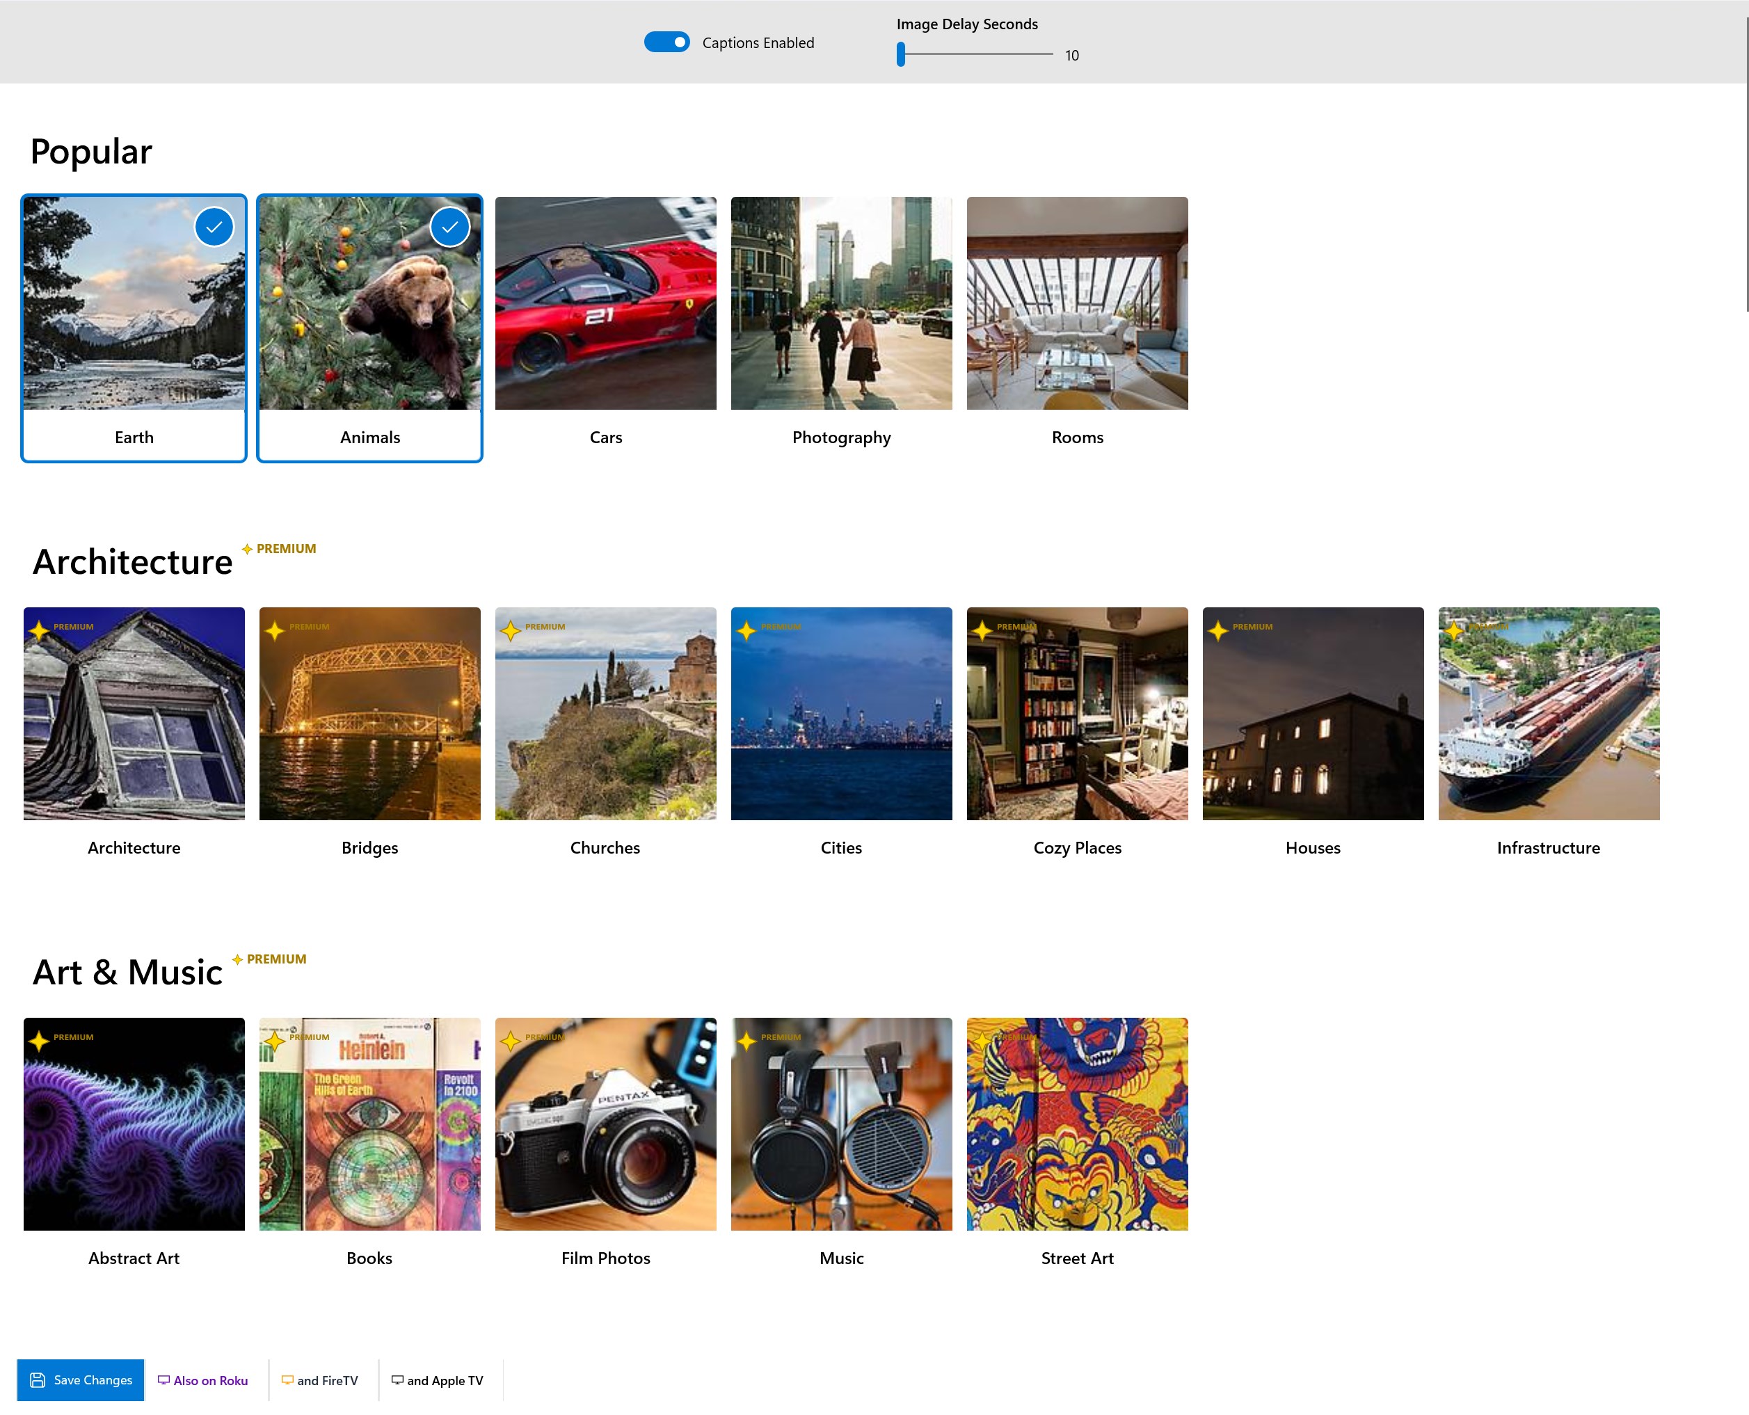
Task: Select the Photography category thumbnail
Action: pos(841,303)
